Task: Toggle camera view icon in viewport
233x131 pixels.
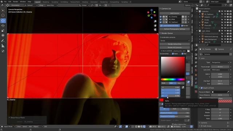Action: click(155, 30)
